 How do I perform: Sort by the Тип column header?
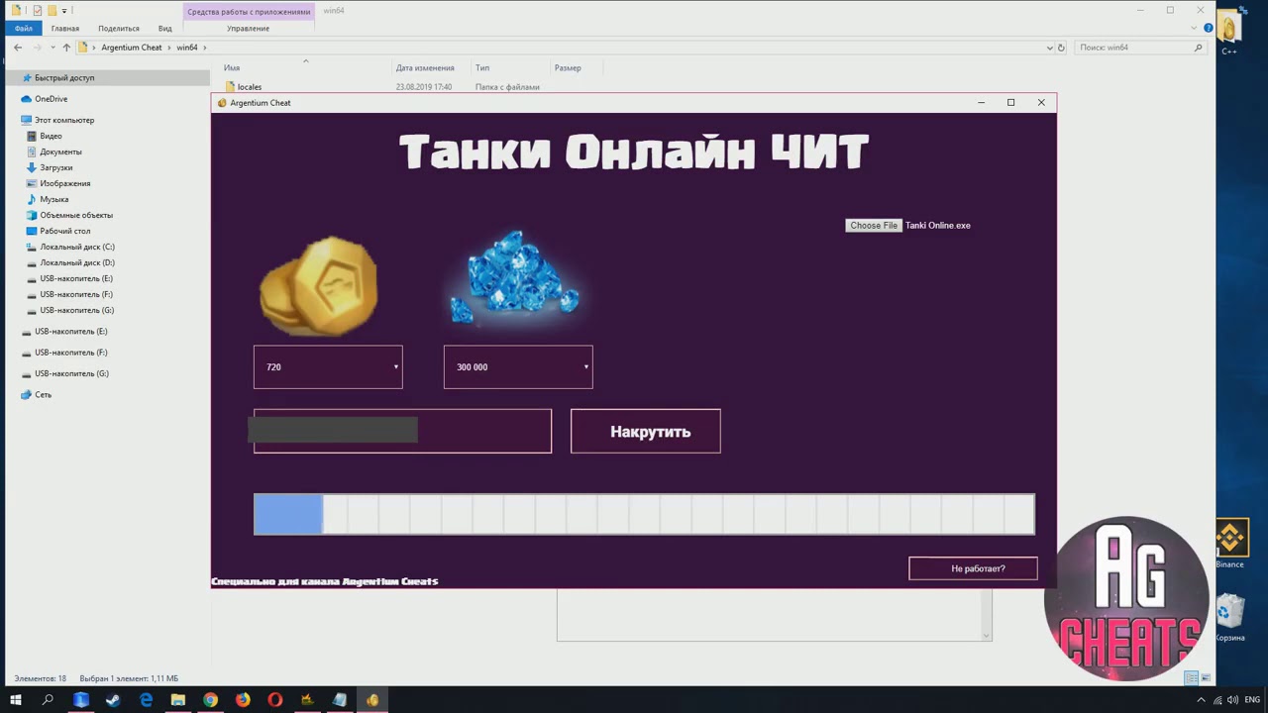[x=482, y=68]
